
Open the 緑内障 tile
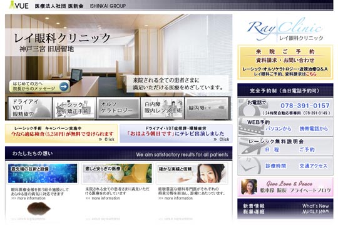pyautogui.click(x=207, y=107)
